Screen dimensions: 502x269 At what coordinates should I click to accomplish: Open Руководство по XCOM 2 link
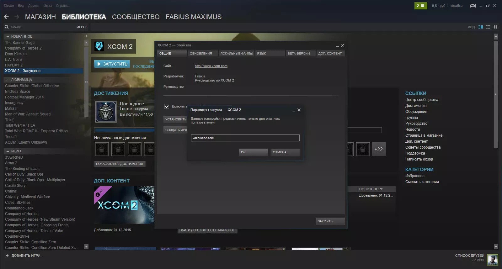214,81
